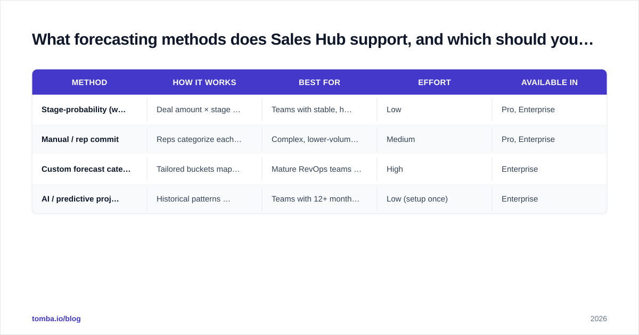
Task: Click the 2026 year label
Action: click(599, 319)
